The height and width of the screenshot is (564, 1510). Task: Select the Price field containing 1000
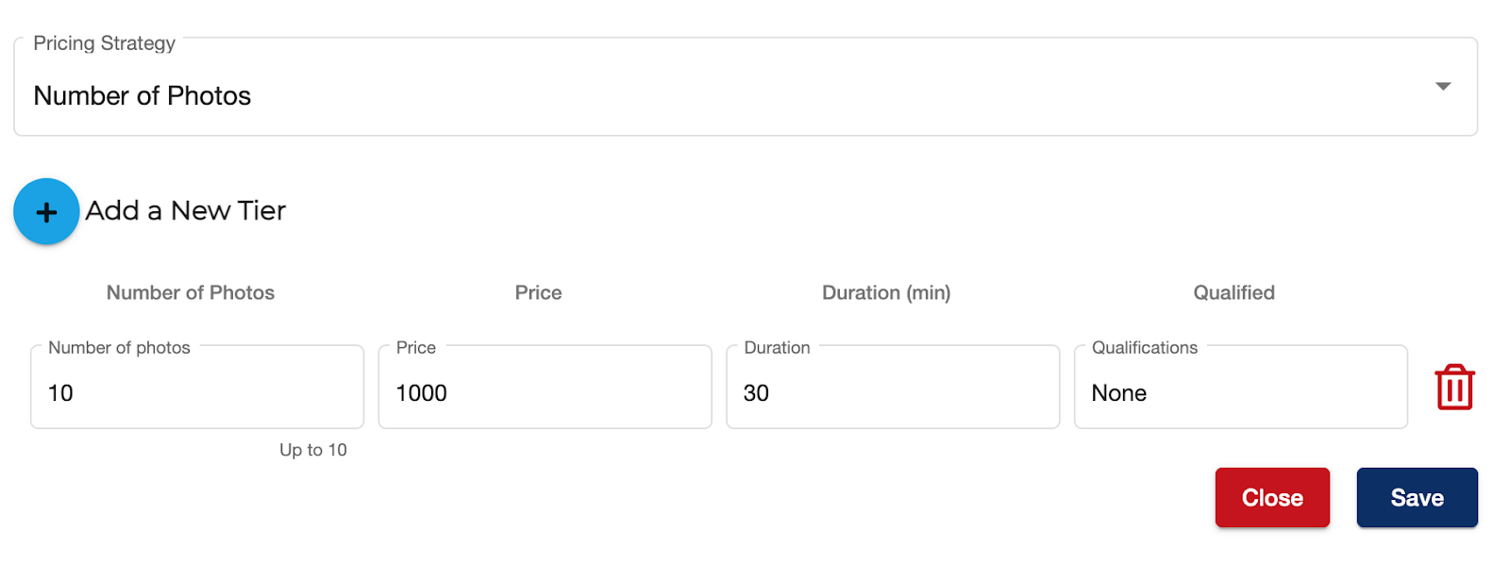(545, 387)
